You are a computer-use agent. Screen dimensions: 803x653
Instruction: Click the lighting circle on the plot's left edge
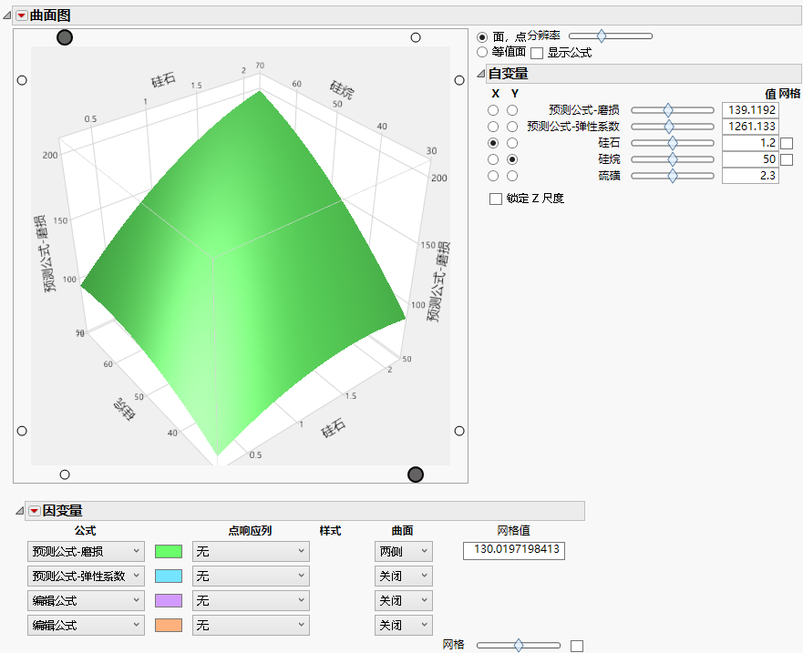[21, 79]
